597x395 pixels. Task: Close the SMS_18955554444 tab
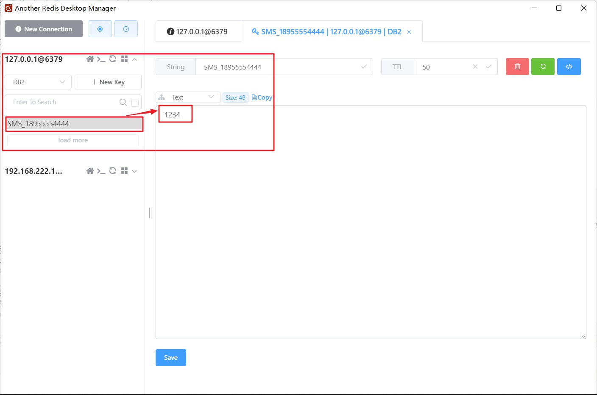click(x=409, y=32)
